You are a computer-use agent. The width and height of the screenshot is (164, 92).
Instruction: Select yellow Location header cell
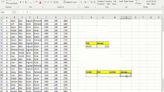point(115,72)
